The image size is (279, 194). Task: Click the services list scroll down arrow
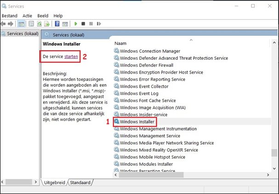pos(274,168)
